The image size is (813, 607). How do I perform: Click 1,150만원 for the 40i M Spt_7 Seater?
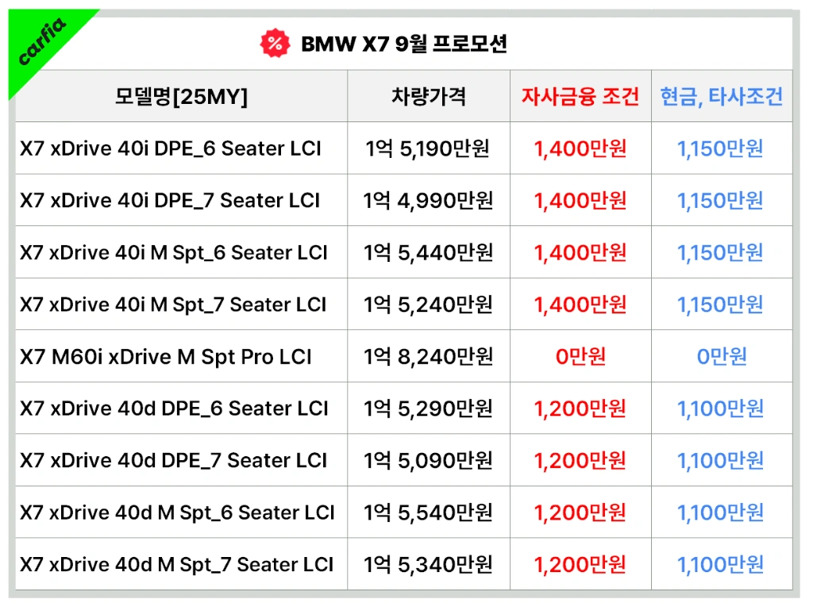[721, 305]
